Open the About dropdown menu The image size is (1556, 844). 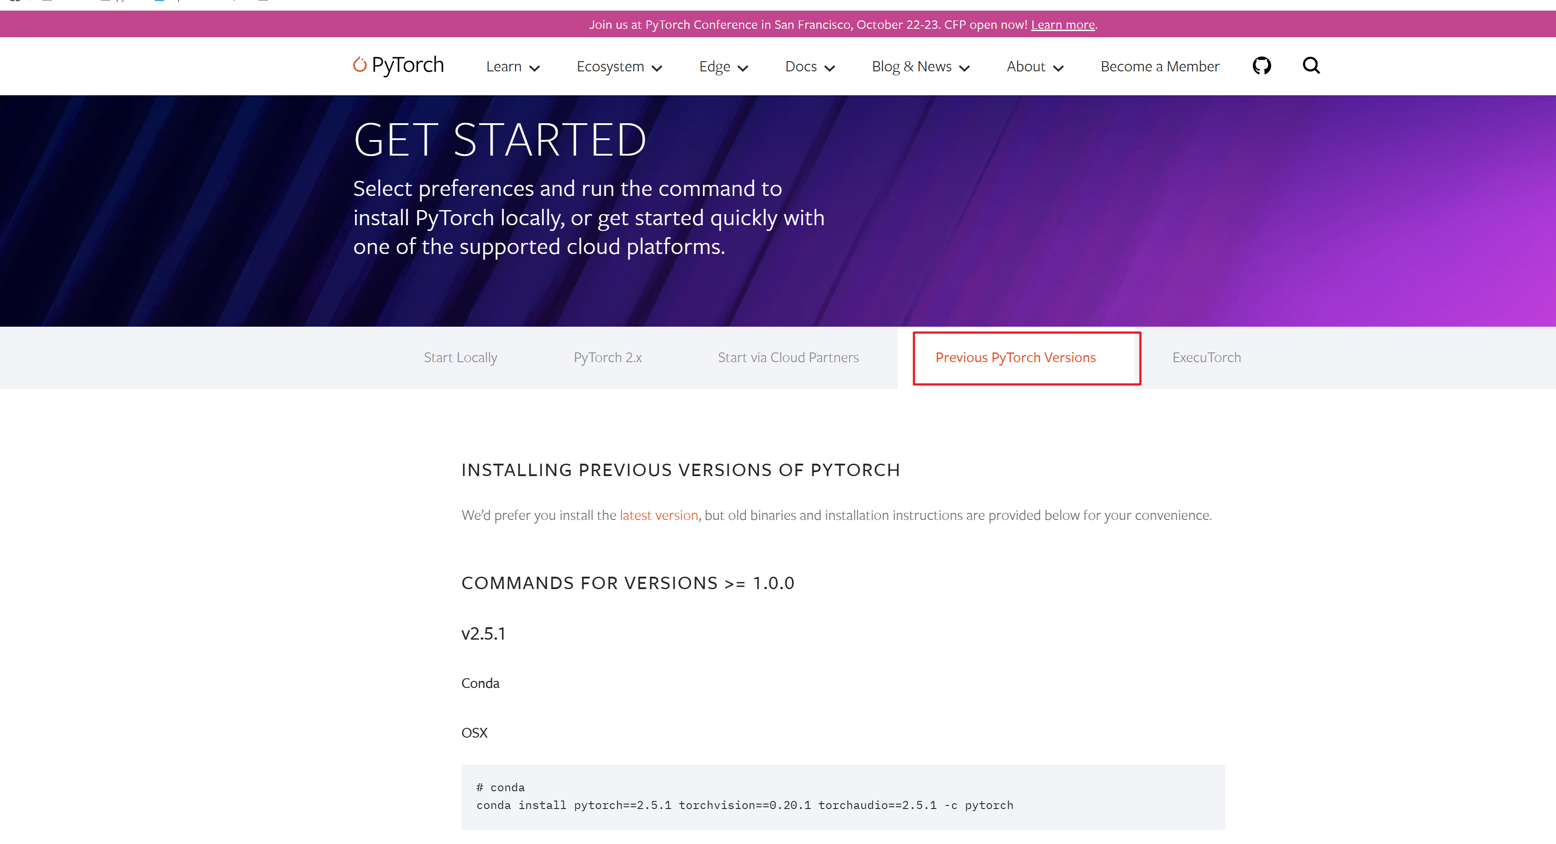(x=1034, y=66)
